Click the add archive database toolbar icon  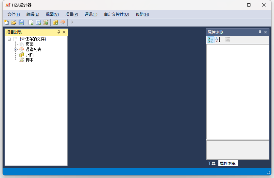[x=55, y=22]
